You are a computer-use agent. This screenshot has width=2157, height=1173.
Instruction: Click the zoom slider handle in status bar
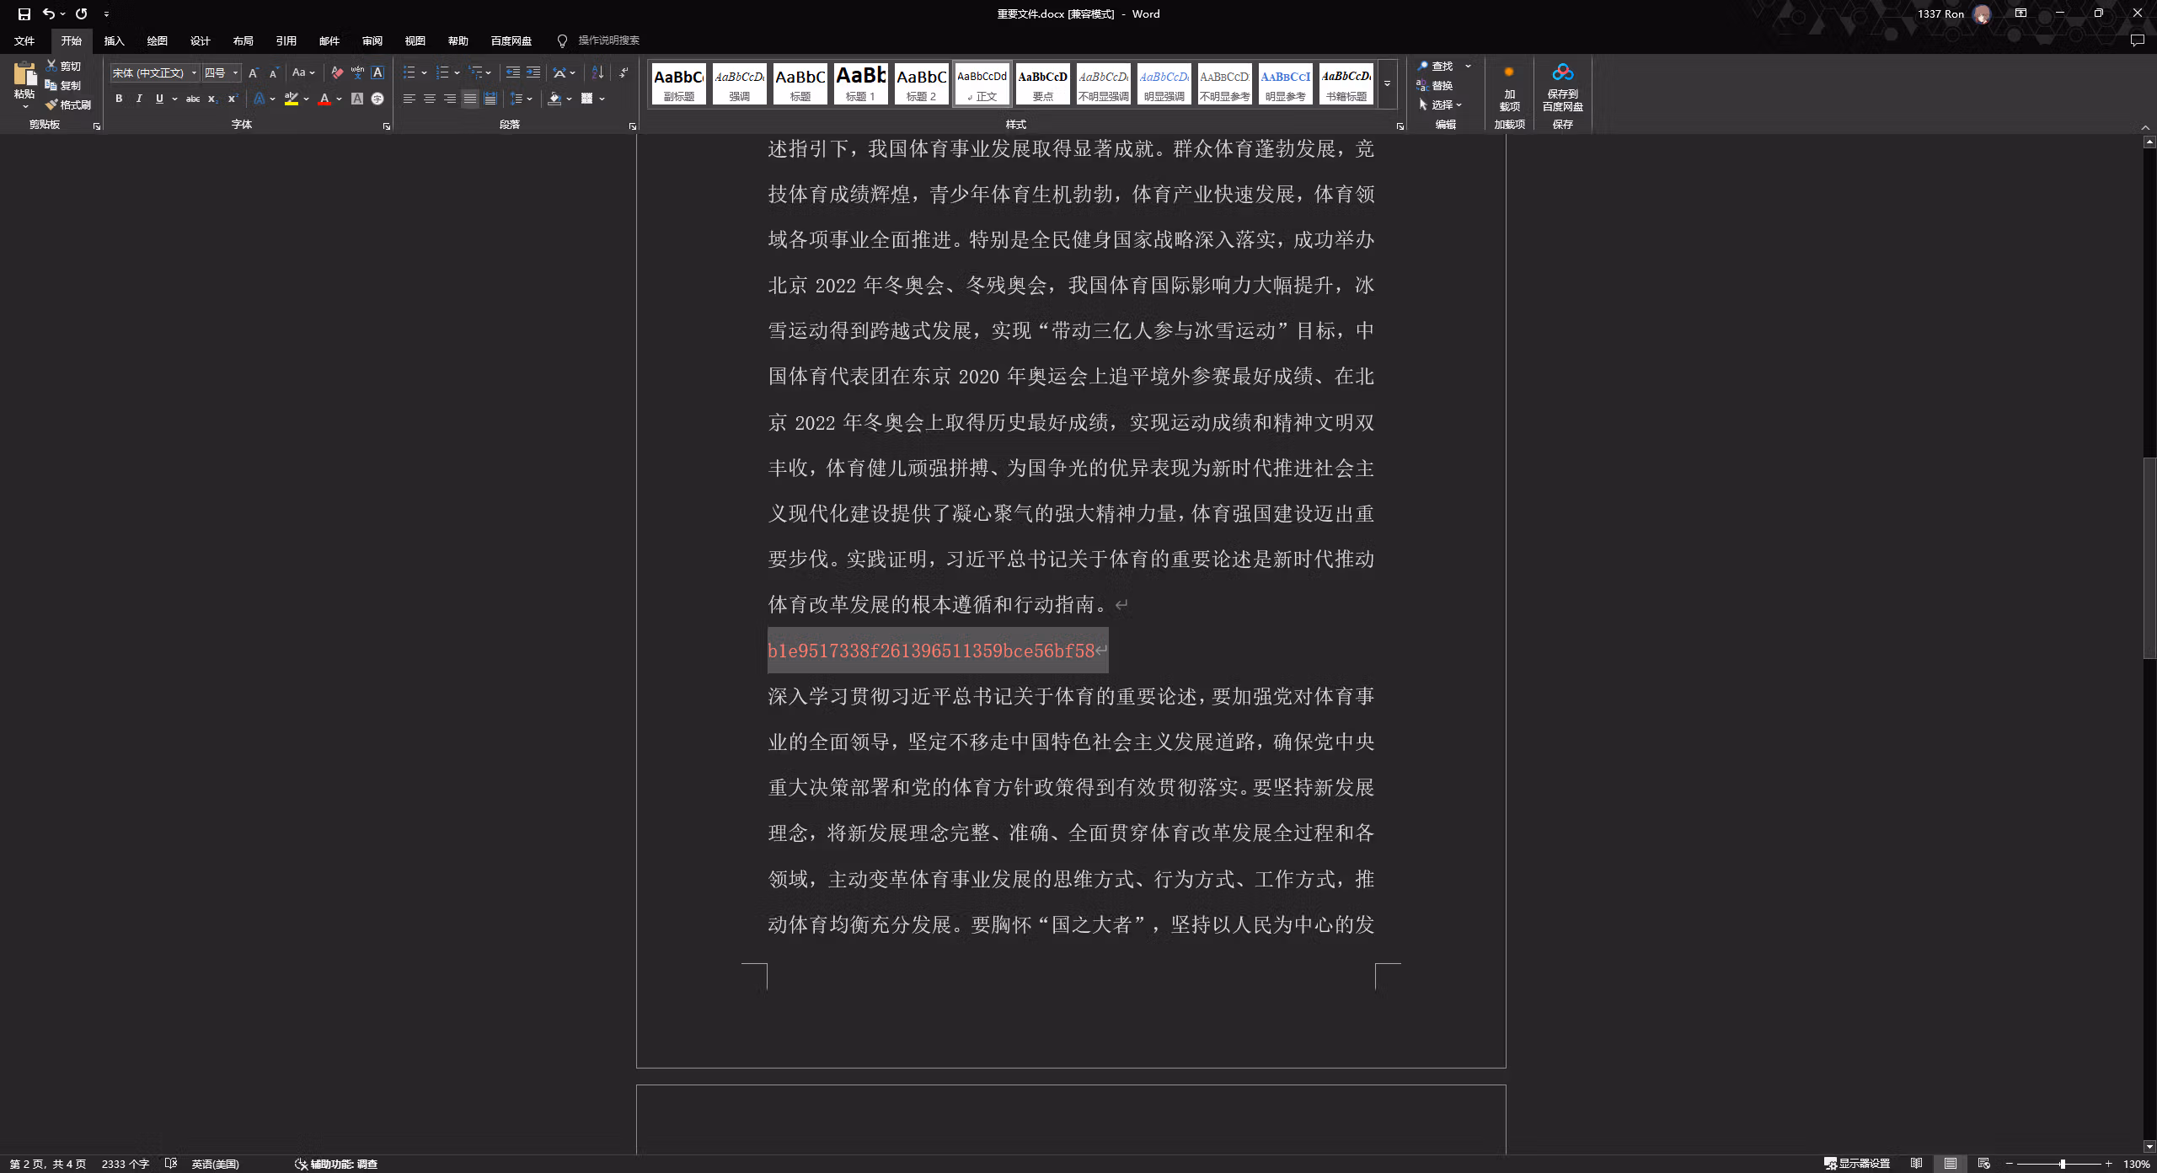(2063, 1164)
